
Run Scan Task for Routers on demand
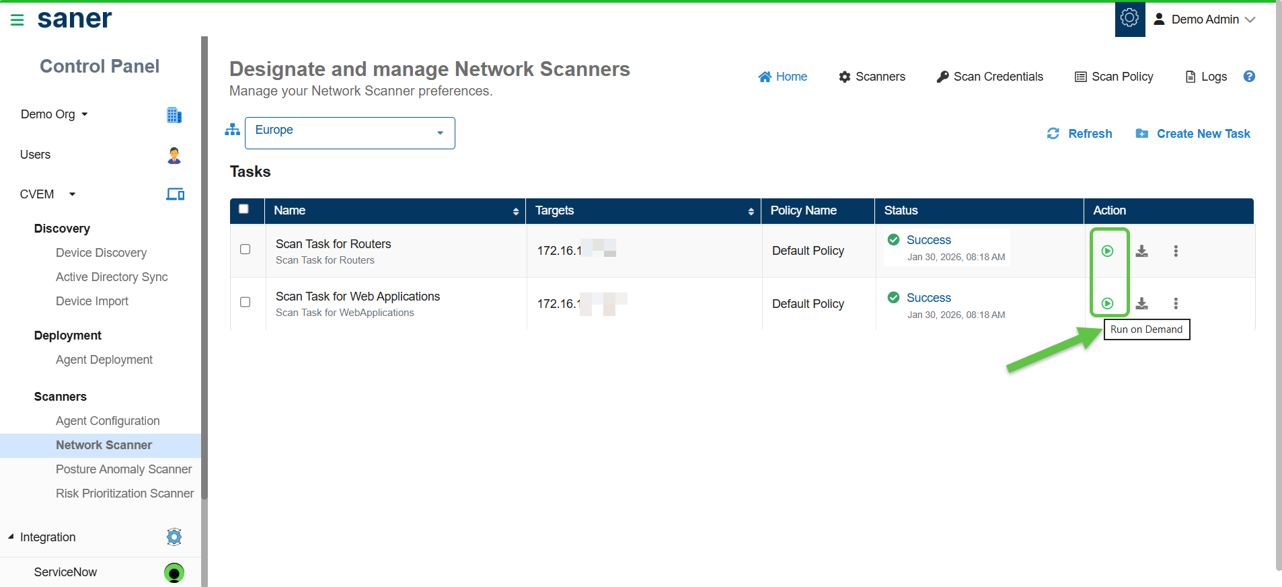pos(1107,251)
